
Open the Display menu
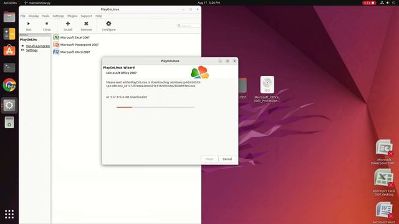34,16
